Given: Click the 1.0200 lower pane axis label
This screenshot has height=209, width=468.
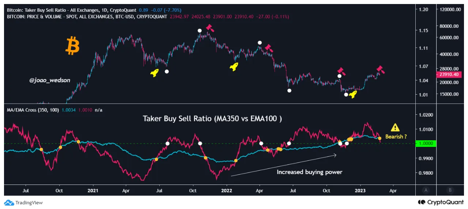Looking at the screenshot, I should point(426,115).
